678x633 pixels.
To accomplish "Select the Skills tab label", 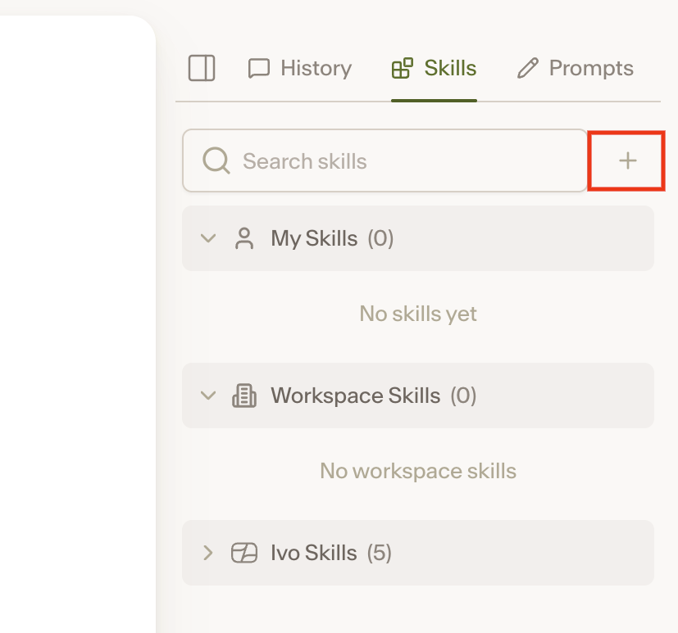I will 450,68.
